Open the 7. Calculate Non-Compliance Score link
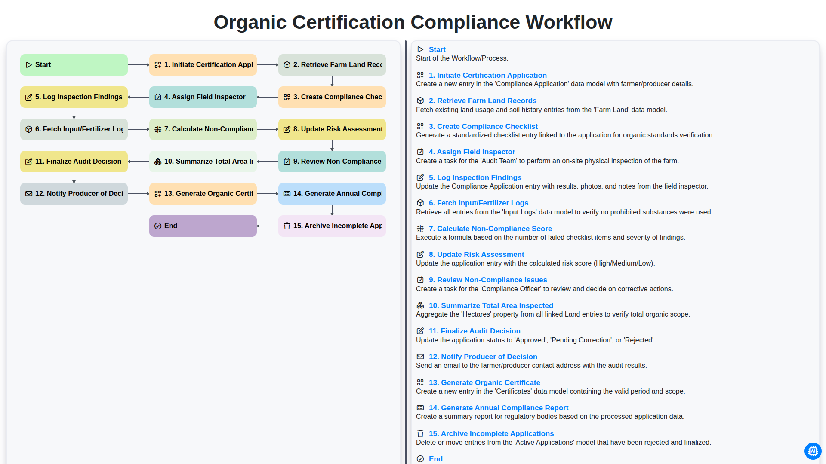Screen dimensions: 826x464 click(490, 229)
